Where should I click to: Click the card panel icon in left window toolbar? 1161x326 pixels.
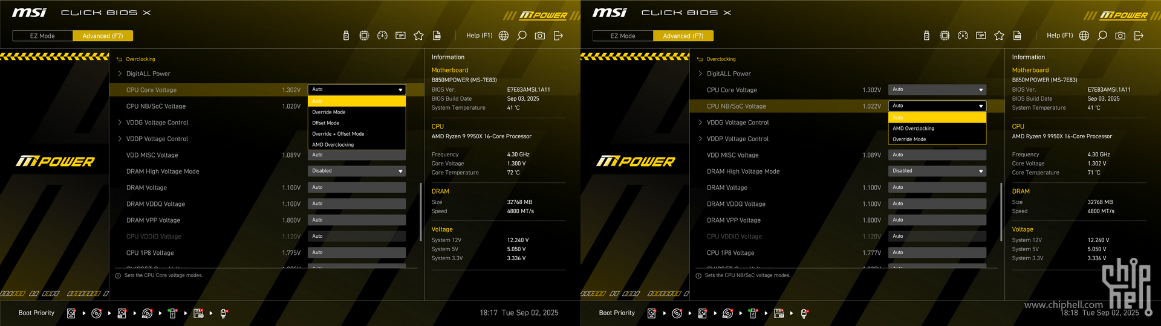pos(400,36)
